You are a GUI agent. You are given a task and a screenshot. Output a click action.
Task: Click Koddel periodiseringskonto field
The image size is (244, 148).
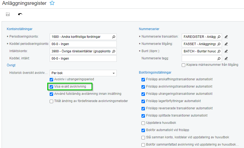83,44
